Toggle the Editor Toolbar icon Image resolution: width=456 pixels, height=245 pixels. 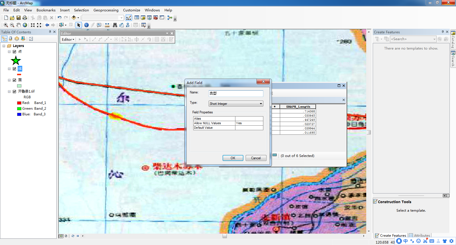[x=129, y=18]
